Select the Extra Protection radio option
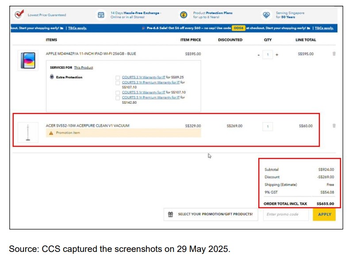This screenshot has height=259, width=353. 52,77
